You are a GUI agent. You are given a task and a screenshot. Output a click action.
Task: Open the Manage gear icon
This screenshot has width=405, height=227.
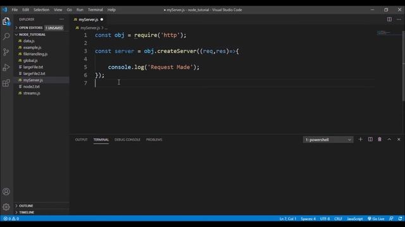tap(6, 207)
